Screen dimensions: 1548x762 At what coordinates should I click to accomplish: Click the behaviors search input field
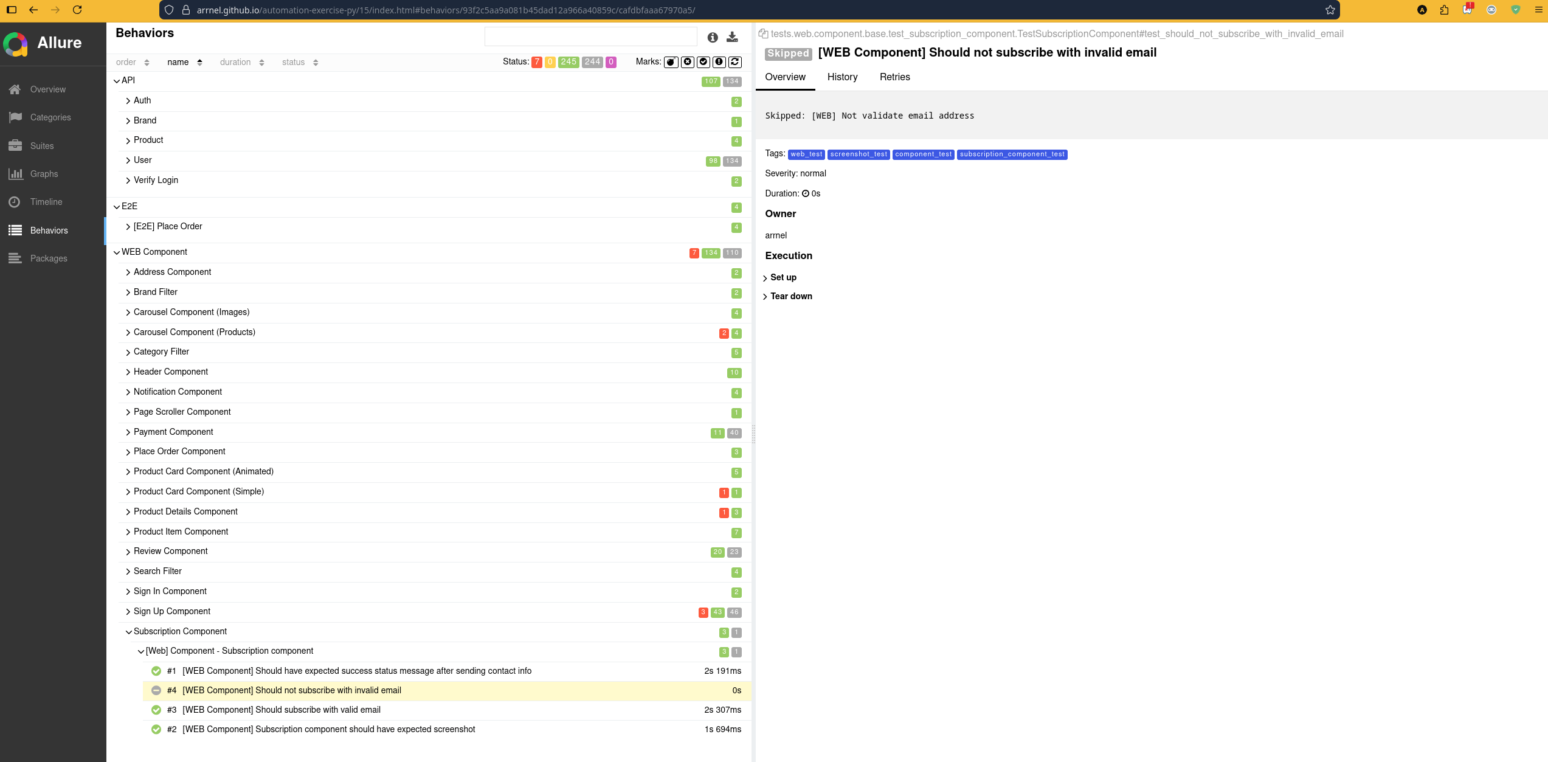(x=590, y=37)
